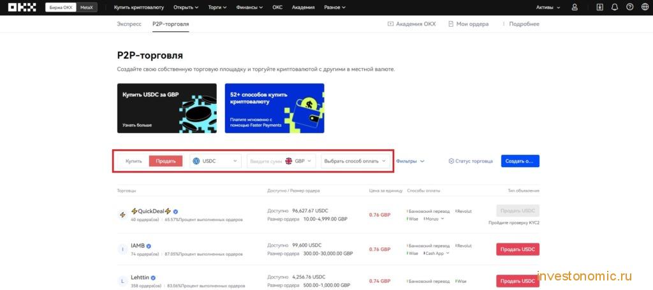The height and width of the screenshot is (290, 653).
Task: Open the Мои ордера link
Action: (469, 24)
